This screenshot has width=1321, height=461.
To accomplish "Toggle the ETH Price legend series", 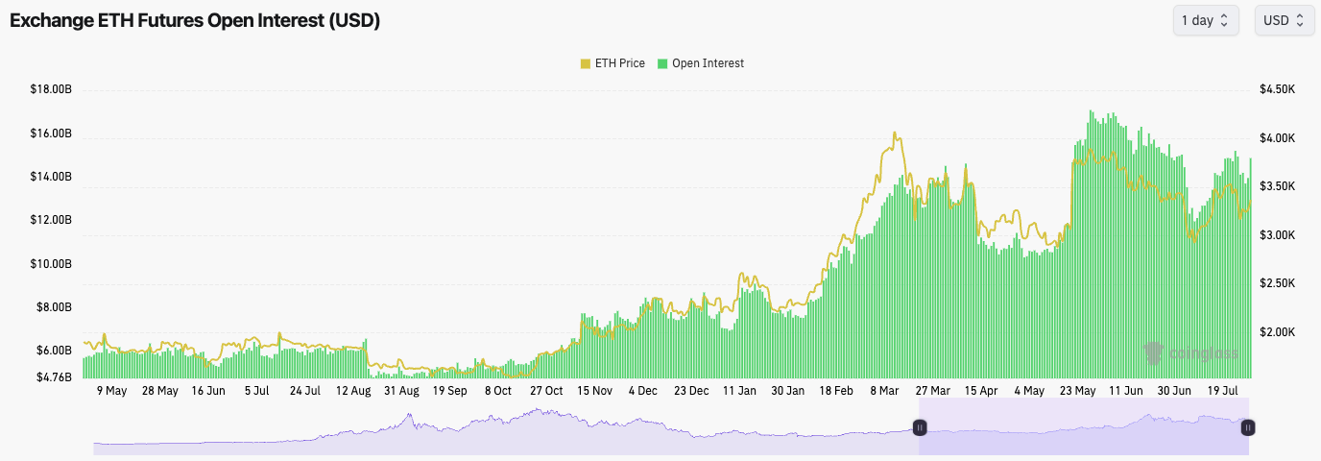I will pos(612,63).
